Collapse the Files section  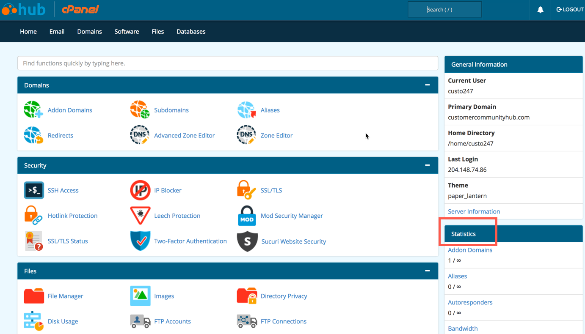(x=427, y=271)
